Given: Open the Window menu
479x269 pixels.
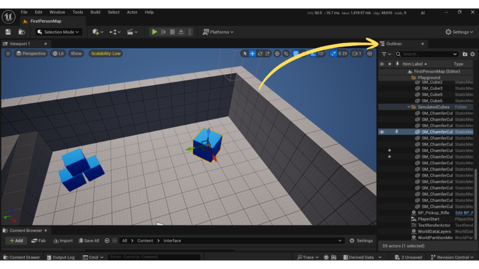Looking at the screenshot, I should tap(57, 12).
